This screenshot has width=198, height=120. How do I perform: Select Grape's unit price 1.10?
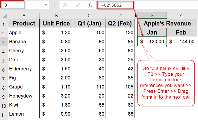click(56, 87)
